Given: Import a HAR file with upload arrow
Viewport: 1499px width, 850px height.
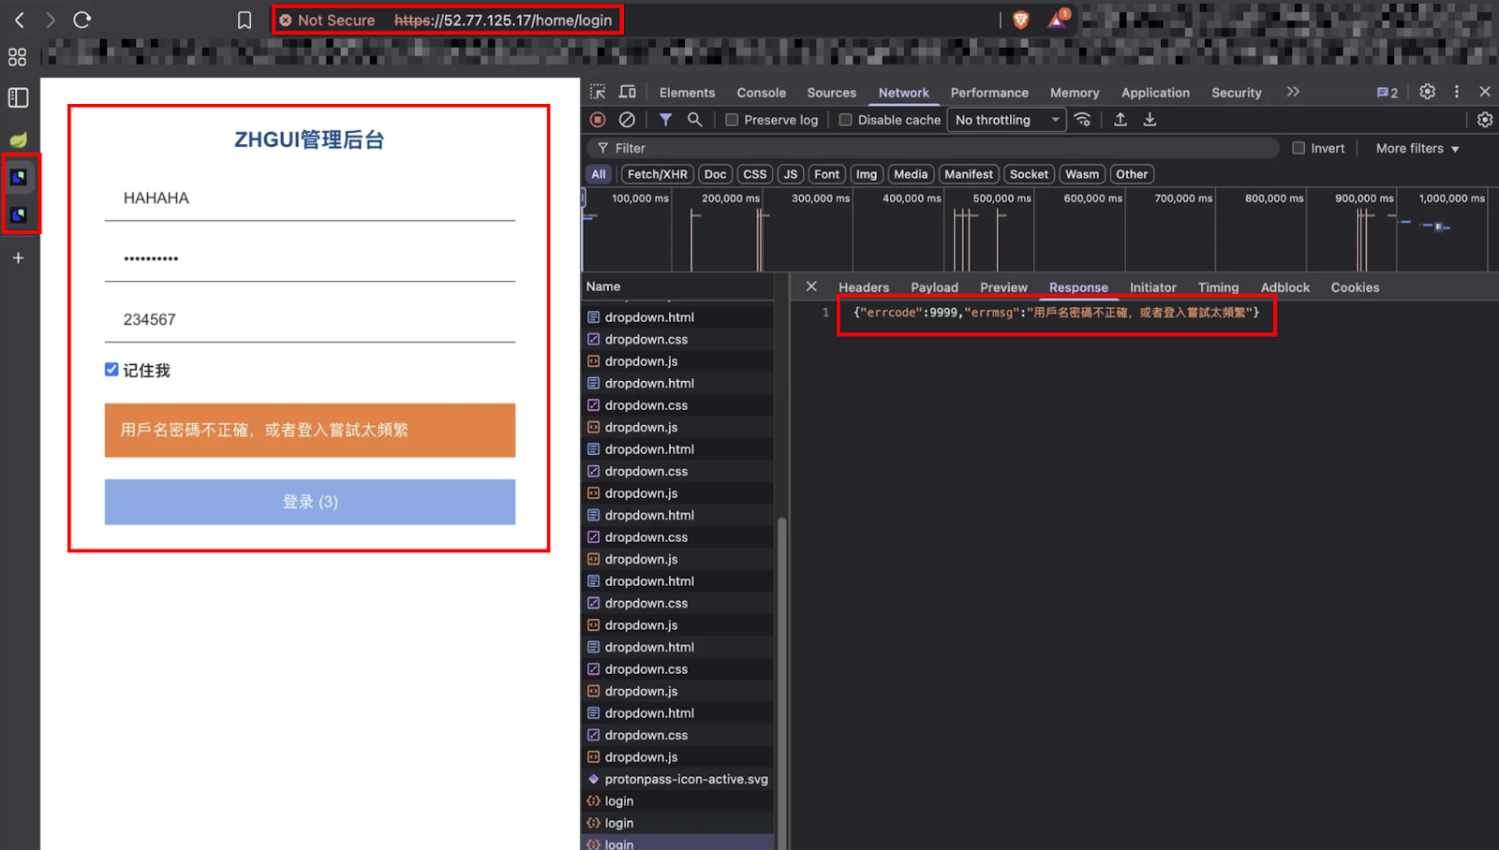Looking at the screenshot, I should [1121, 120].
